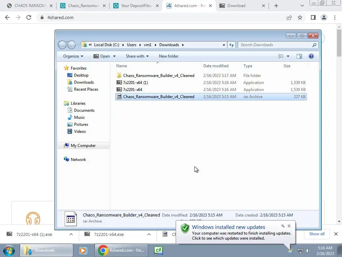The height and width of the screenshot is (257, 342).
Task: Expand the Organize menu
Action: coord(73,56)
